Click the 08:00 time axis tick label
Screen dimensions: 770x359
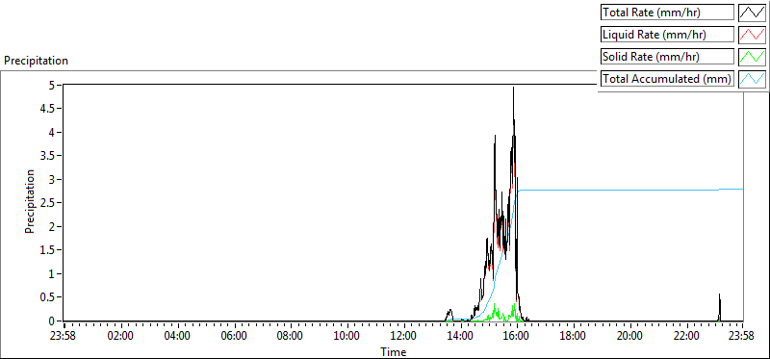click(291, 337)
